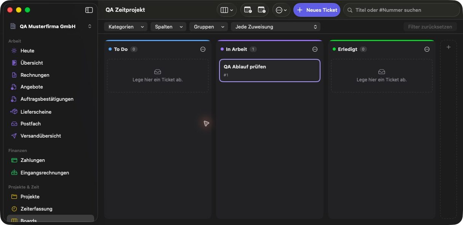Switch company via QA Musterfirma GmbH selector
Viewport: 463px width, 225px height.
pyautogui.click(x=51, y=26)
